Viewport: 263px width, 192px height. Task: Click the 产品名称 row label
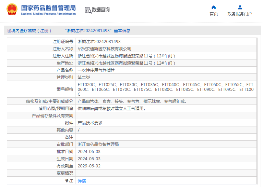coord(65,70)
